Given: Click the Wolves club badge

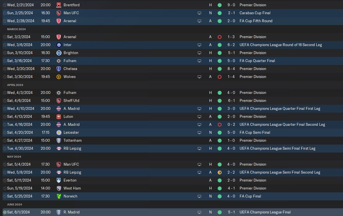Looking at the screenshot, I should click(59, 77).
